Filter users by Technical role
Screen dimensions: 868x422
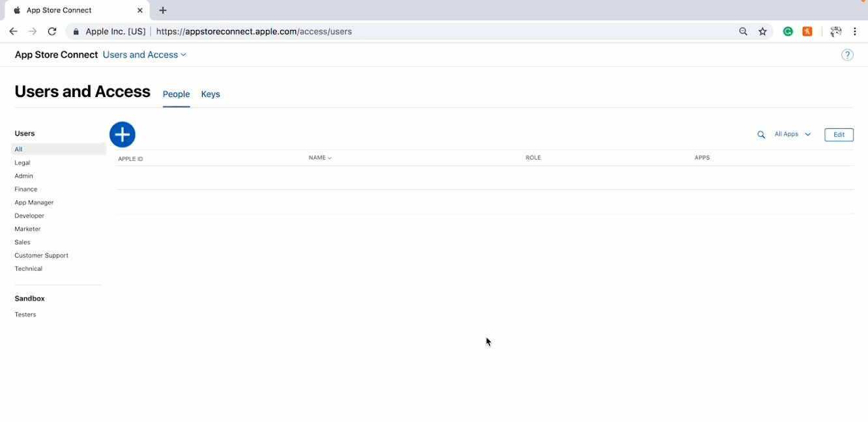(x=28, y=268)
